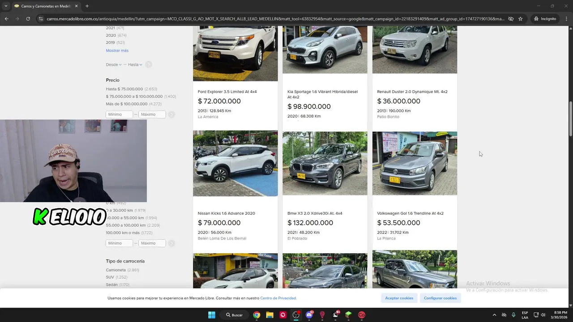Click the taskbar Buscar search box
Viewport: 573px width, 322px height.
point(234,315)
